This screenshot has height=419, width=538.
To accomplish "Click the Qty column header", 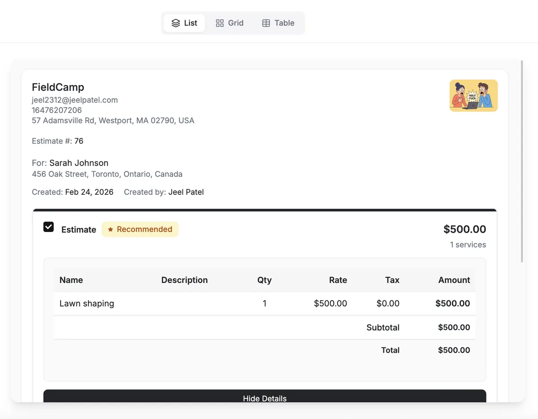I will coord(265,280).
